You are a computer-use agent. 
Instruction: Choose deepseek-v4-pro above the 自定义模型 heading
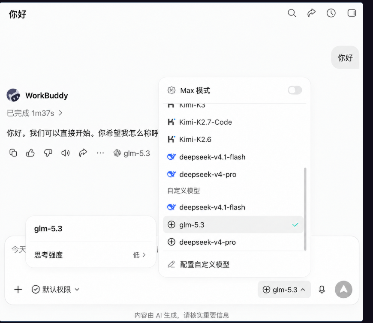(233, 174)
